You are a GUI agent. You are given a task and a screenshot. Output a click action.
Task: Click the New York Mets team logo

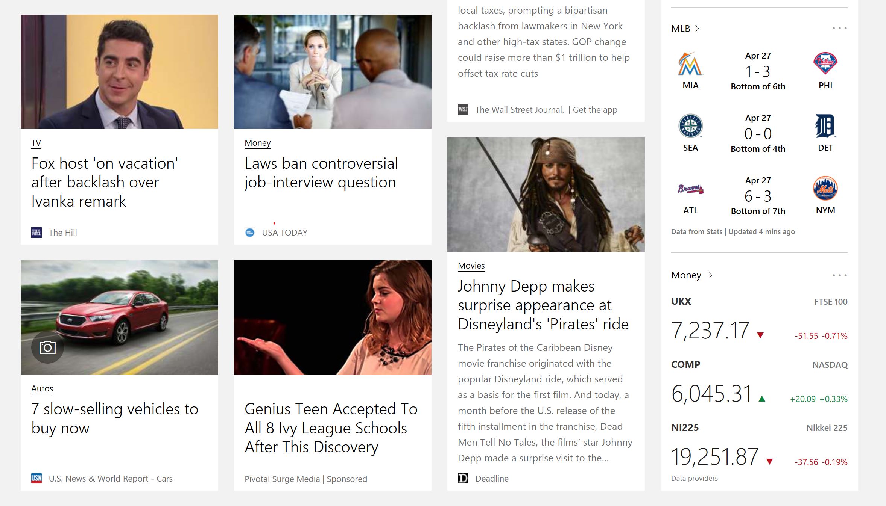825,188
